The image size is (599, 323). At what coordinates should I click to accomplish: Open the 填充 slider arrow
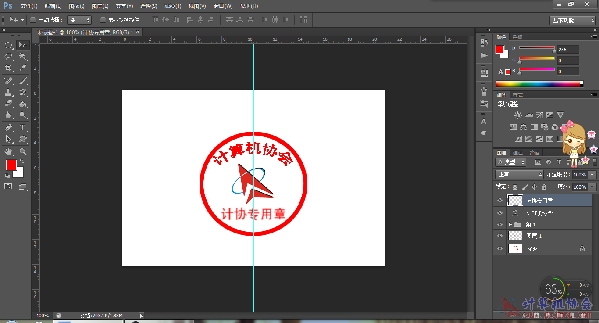pyautogui.click(x=593, y=187)
